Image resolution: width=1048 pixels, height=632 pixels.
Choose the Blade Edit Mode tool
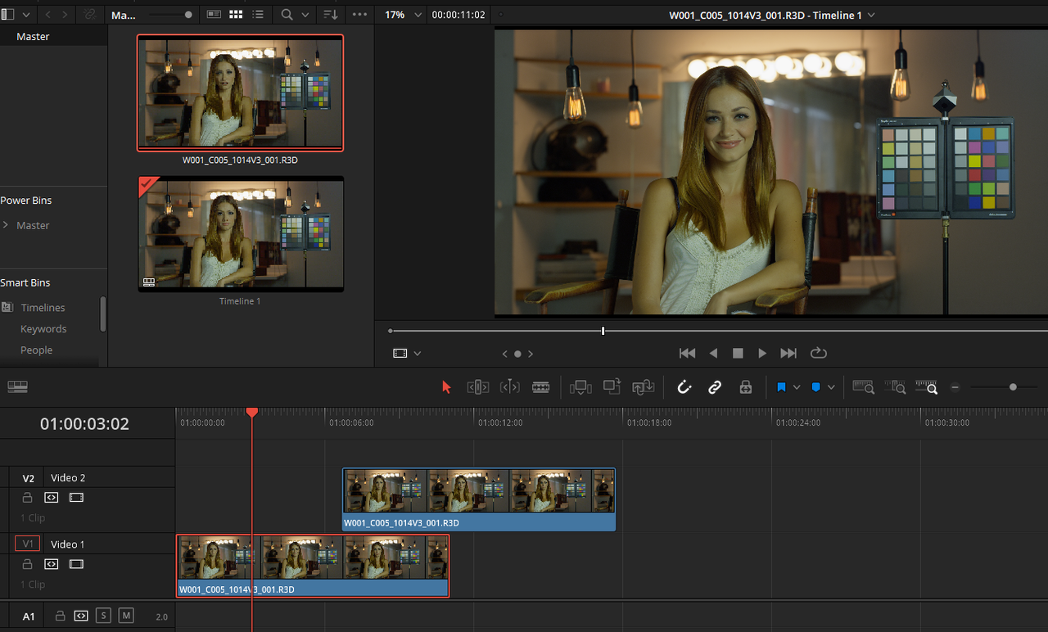[540, 387]
